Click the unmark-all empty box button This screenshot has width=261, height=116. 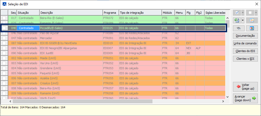[x=250, y=12]
